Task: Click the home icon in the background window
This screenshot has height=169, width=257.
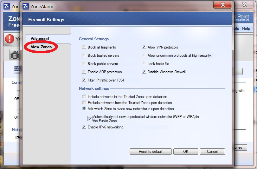Action: coord(15,55)
